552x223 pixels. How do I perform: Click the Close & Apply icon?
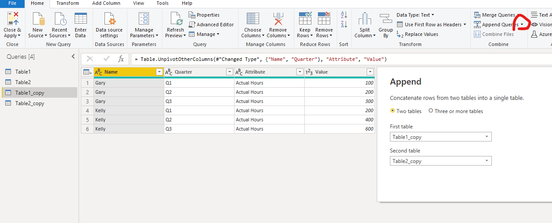click(x=12, y=19)
